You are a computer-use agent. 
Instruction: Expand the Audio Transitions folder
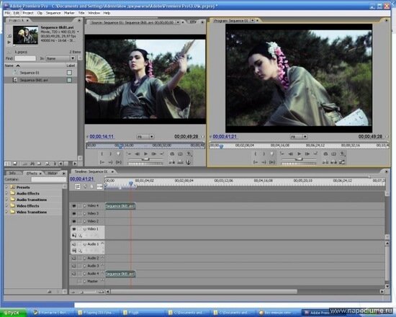tap(6, 200)
